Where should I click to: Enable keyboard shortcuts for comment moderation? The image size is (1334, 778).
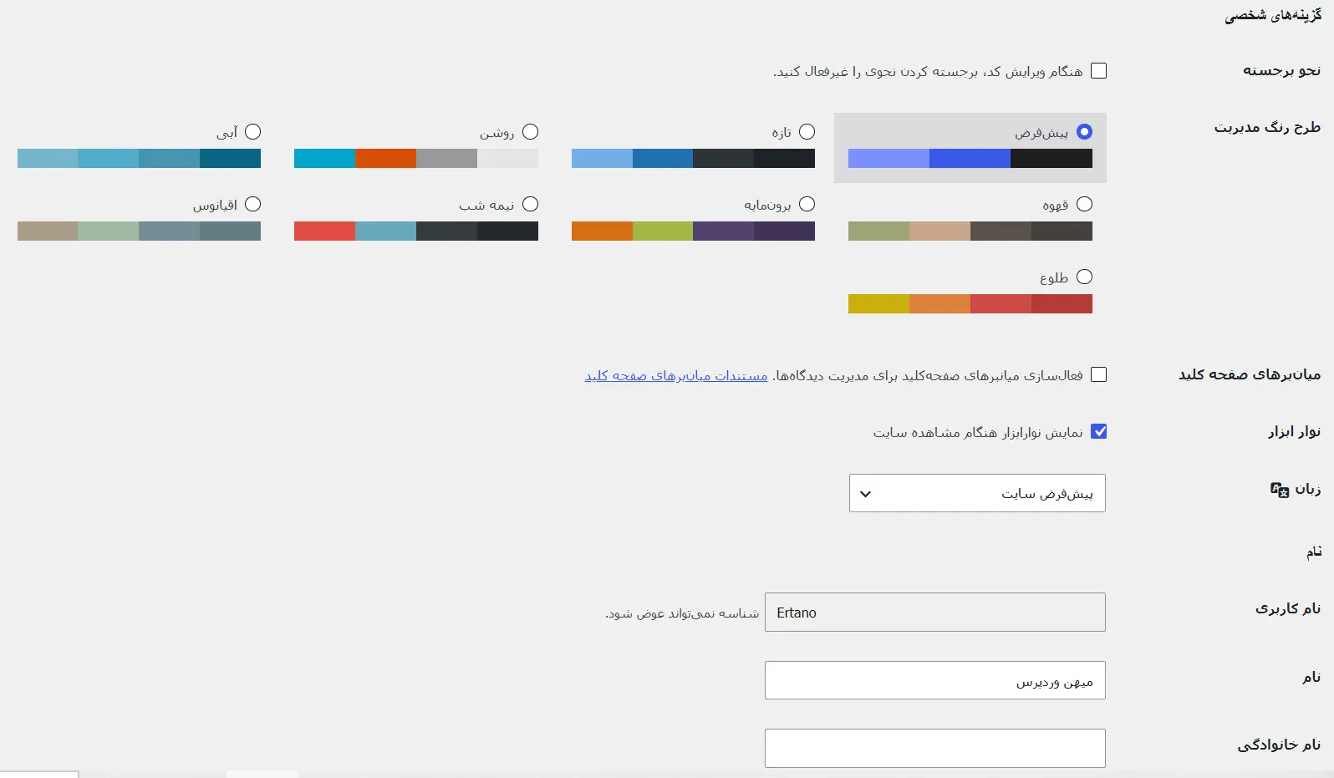1098,375
